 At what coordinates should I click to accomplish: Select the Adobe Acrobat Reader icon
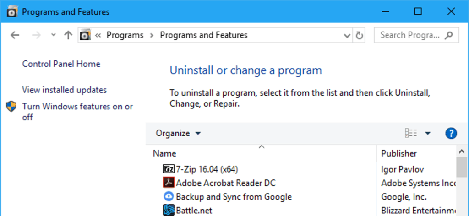pos(169,183)
